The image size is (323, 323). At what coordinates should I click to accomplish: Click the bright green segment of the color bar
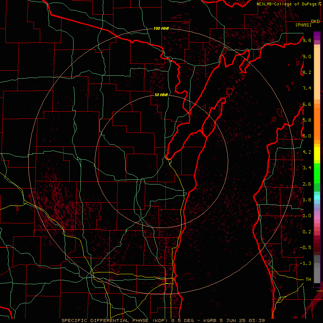[317, 173]
